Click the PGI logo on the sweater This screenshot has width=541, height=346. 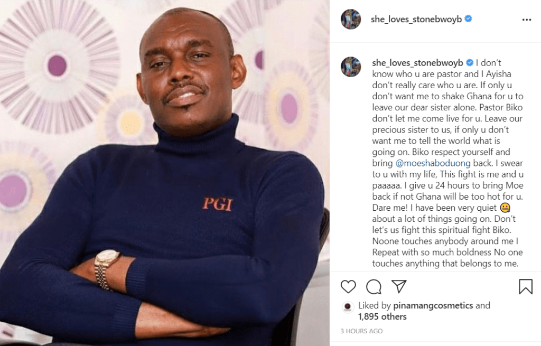tap(218, 204)
